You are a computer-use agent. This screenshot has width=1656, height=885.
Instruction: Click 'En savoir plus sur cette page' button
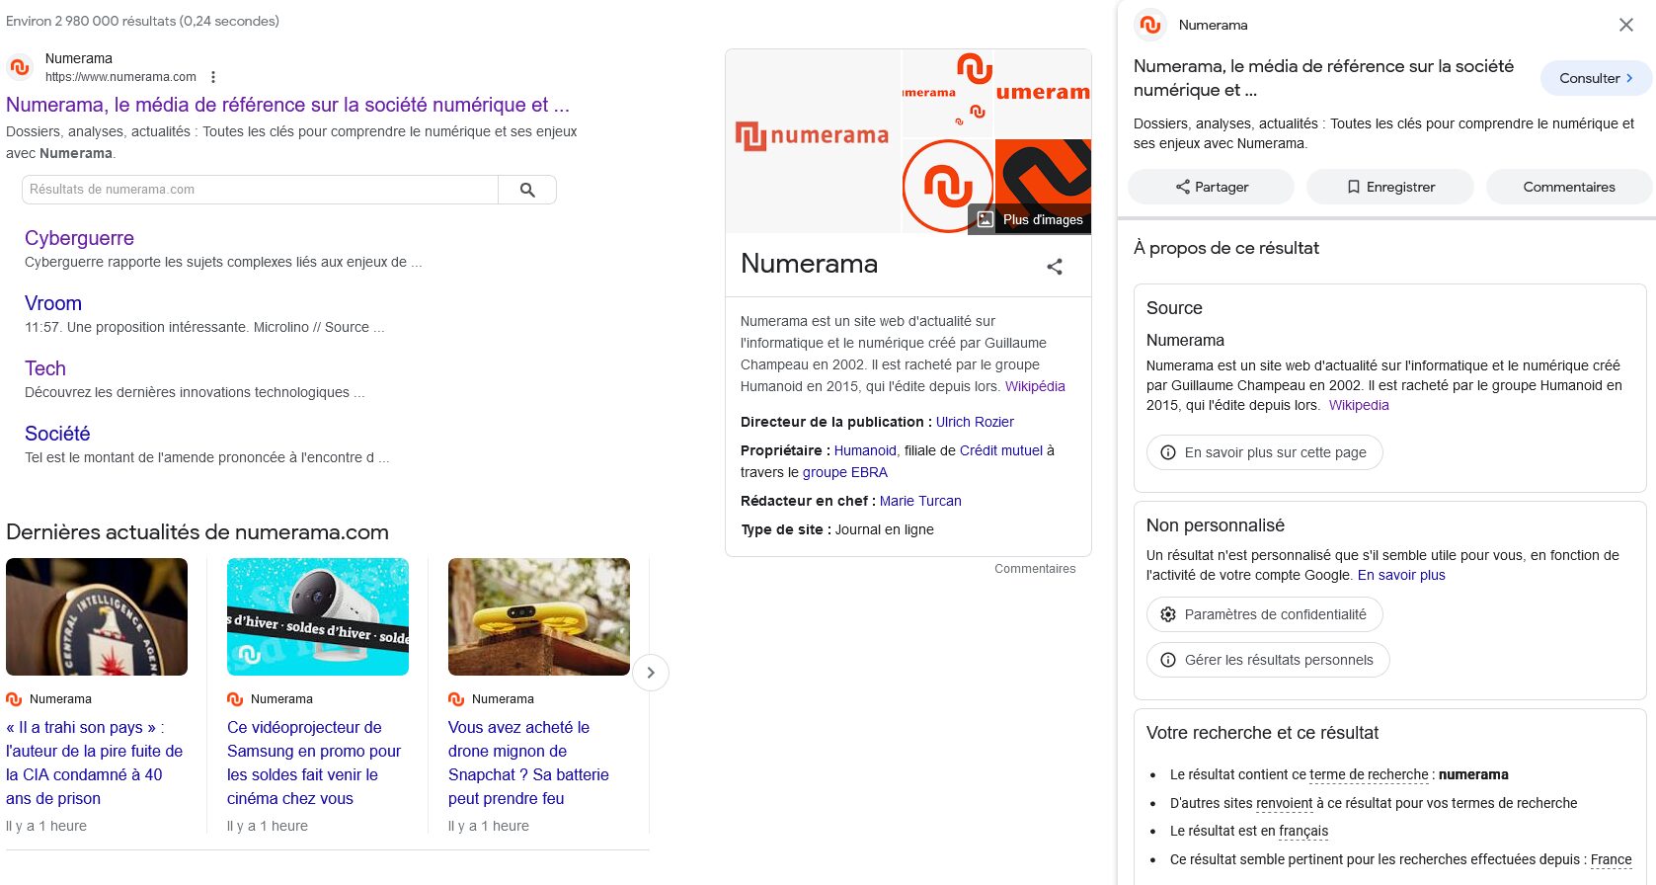click(1264, 452)
